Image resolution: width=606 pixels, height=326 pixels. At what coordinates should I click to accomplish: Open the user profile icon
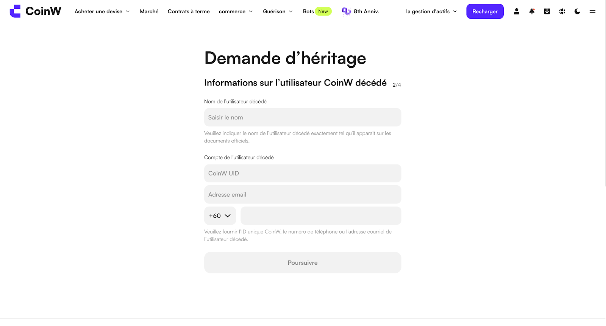[x=517, y=11]
